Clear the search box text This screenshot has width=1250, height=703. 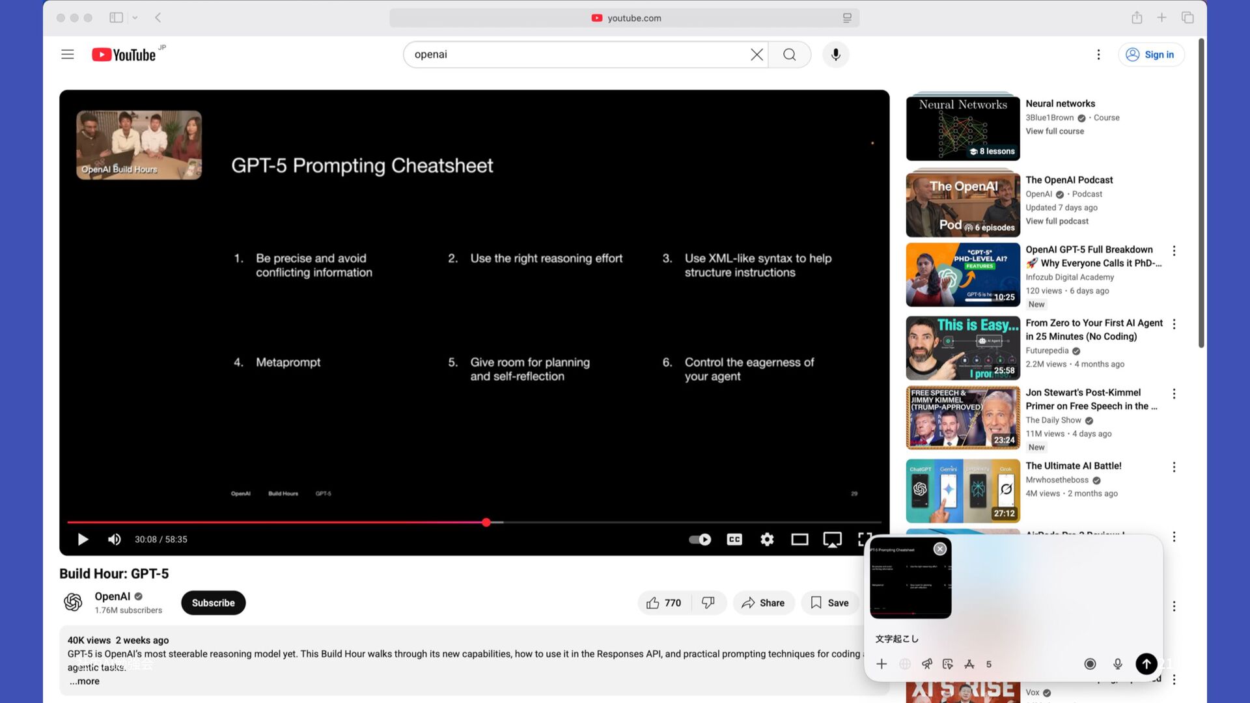(757, 55)
